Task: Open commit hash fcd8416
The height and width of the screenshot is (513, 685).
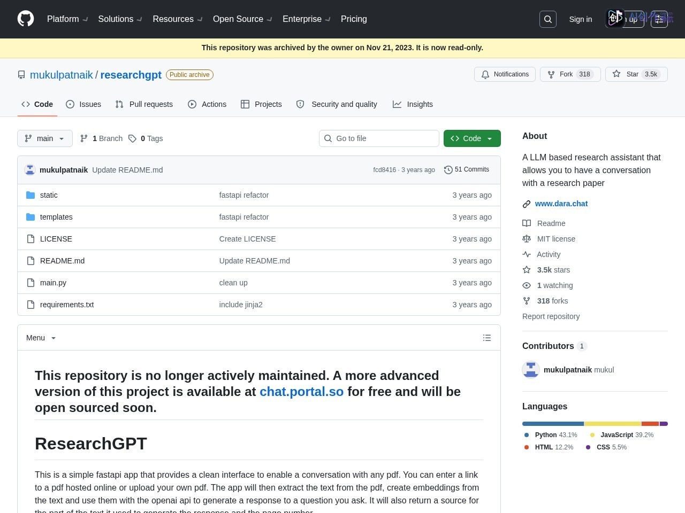Action: 385,170
